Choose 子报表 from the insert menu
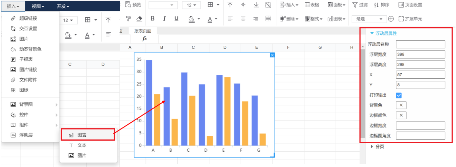 point(30,59)
